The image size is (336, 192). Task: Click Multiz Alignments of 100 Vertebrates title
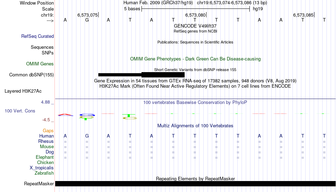[195, 126]
